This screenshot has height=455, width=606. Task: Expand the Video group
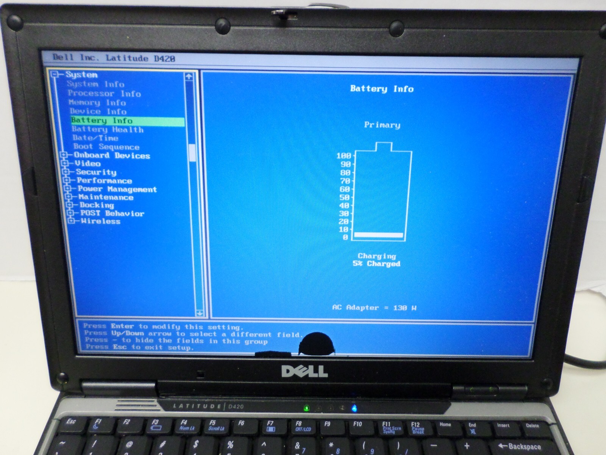tap(65, 163)
